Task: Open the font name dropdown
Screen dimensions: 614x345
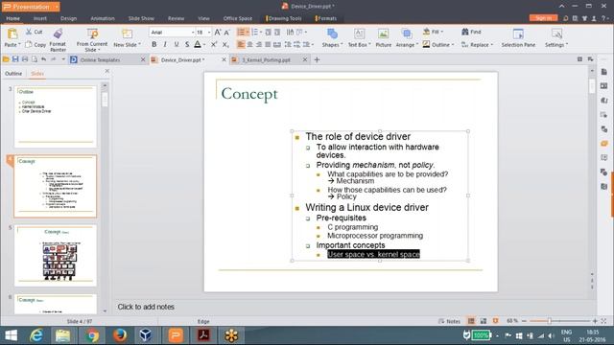Action: pos(193,32)
